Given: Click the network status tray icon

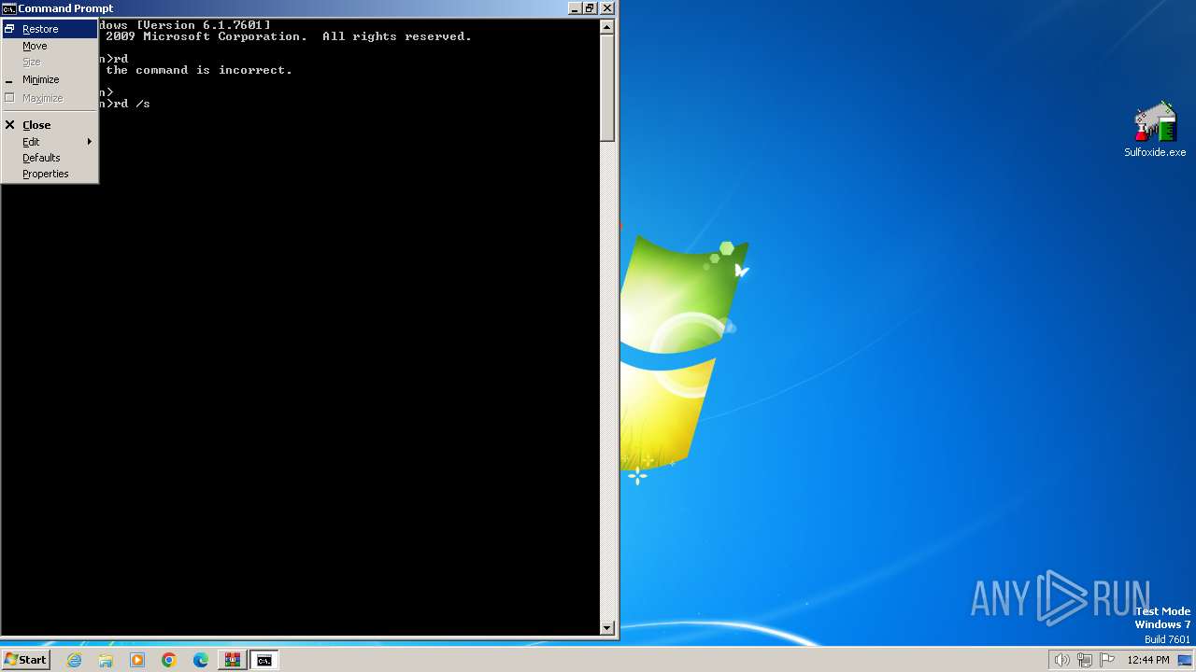Looking at the screenshot, I should tap(1085, 660).
